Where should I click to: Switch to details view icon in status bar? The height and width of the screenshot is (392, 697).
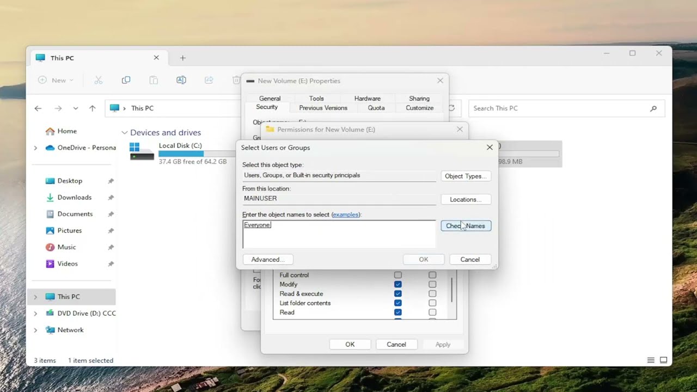point(651,360)
